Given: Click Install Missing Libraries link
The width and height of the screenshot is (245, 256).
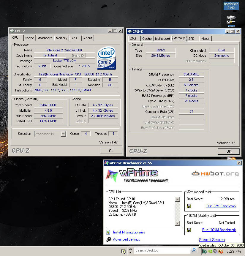Looking at the screenshot, I should (x=129, y=232).
